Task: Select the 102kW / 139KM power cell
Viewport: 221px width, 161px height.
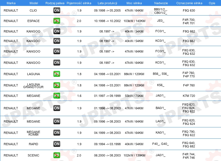Action: (x=134, y=155)
